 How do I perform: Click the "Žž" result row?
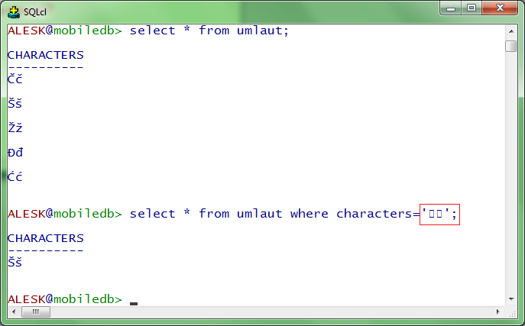click(15, 127)
